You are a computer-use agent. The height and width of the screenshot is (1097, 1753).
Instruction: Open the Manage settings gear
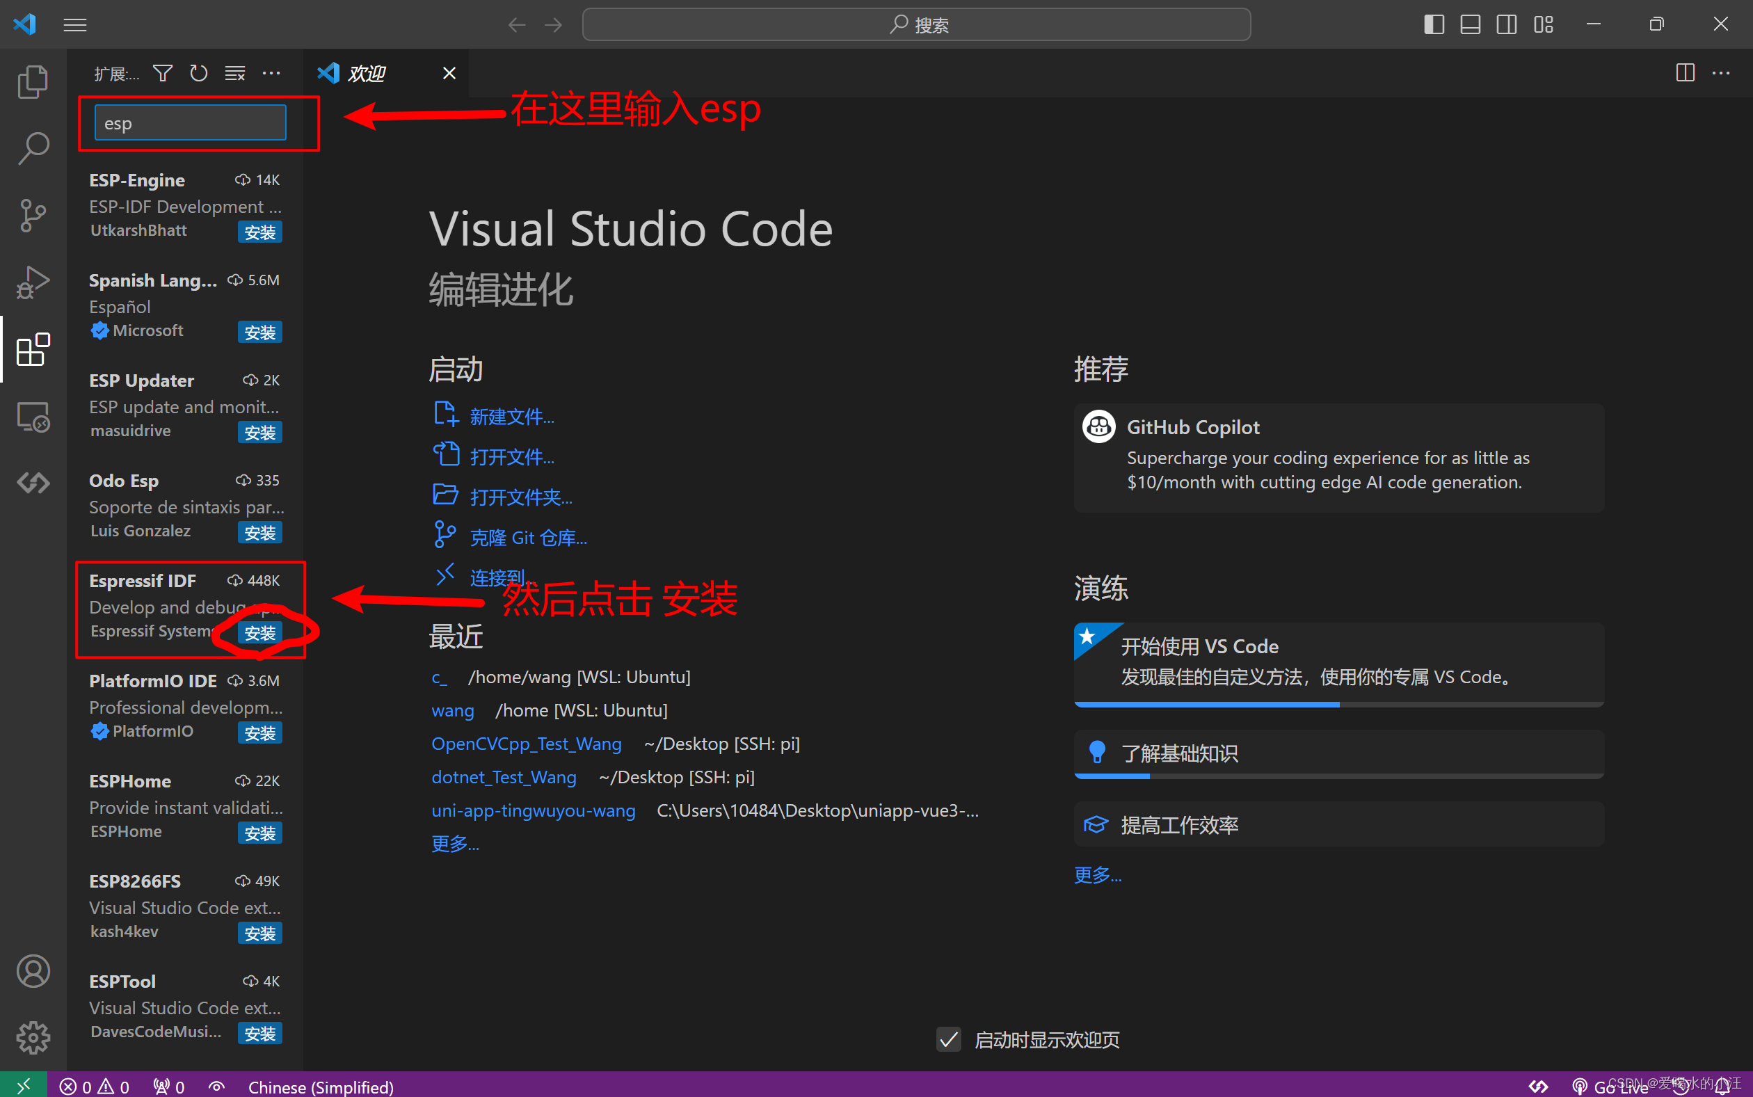[33, 1037]
